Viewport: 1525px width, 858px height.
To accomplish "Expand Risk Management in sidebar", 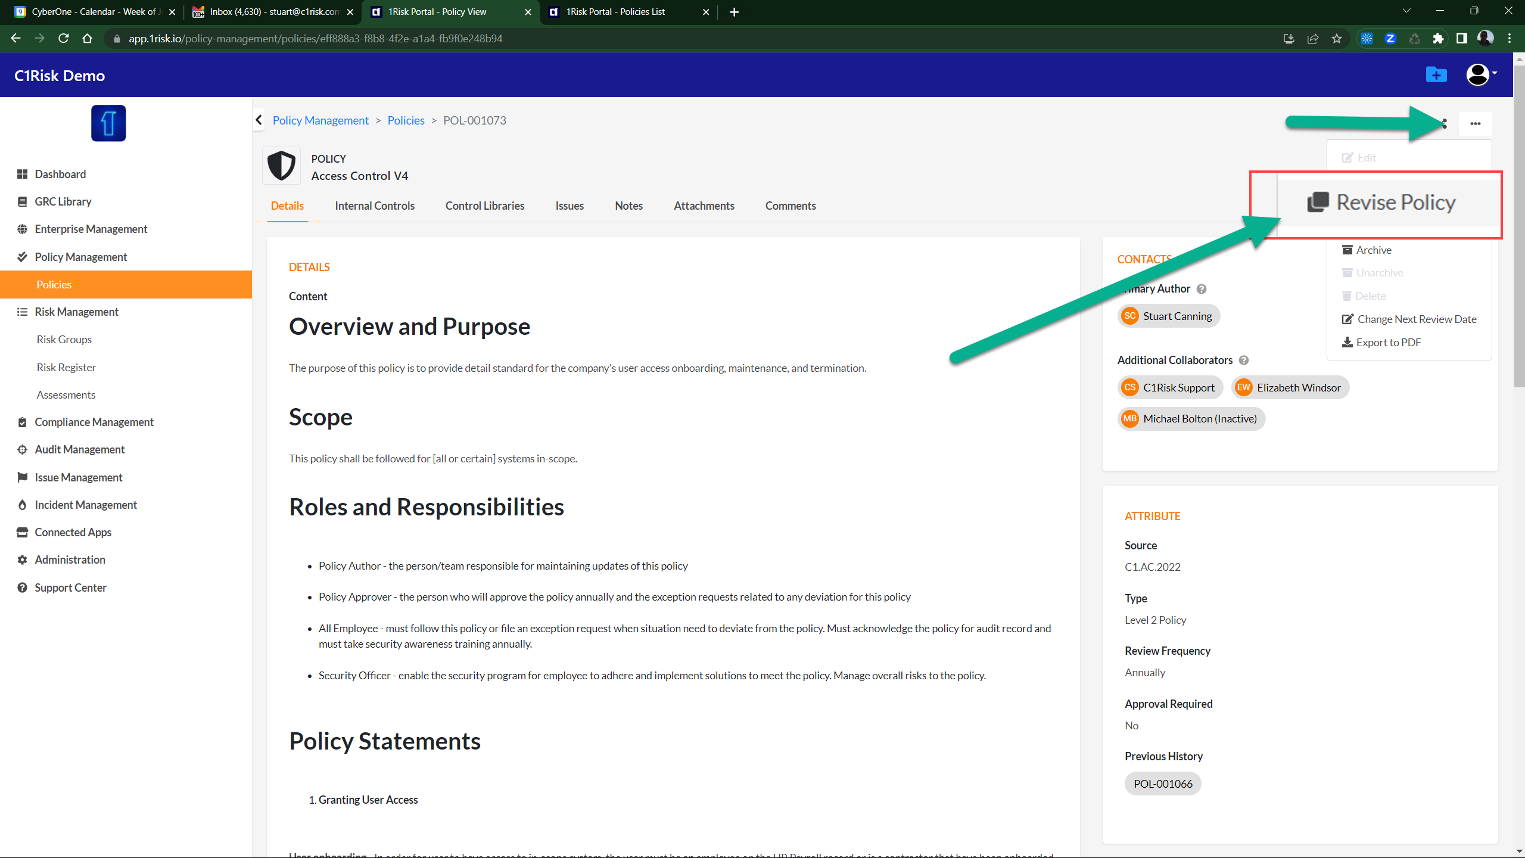I will (76, 312).
